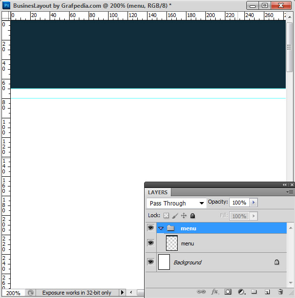Click the vertical scrollbar up arrow
The height and width of the screenshot is (298, 295).
tap(290, 17)
